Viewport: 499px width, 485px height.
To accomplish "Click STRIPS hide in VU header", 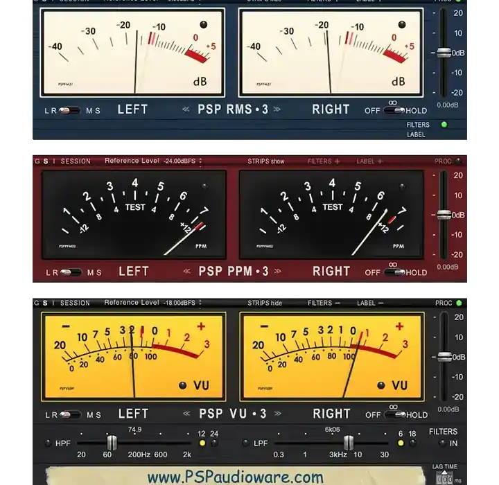I will coord(265,303).
